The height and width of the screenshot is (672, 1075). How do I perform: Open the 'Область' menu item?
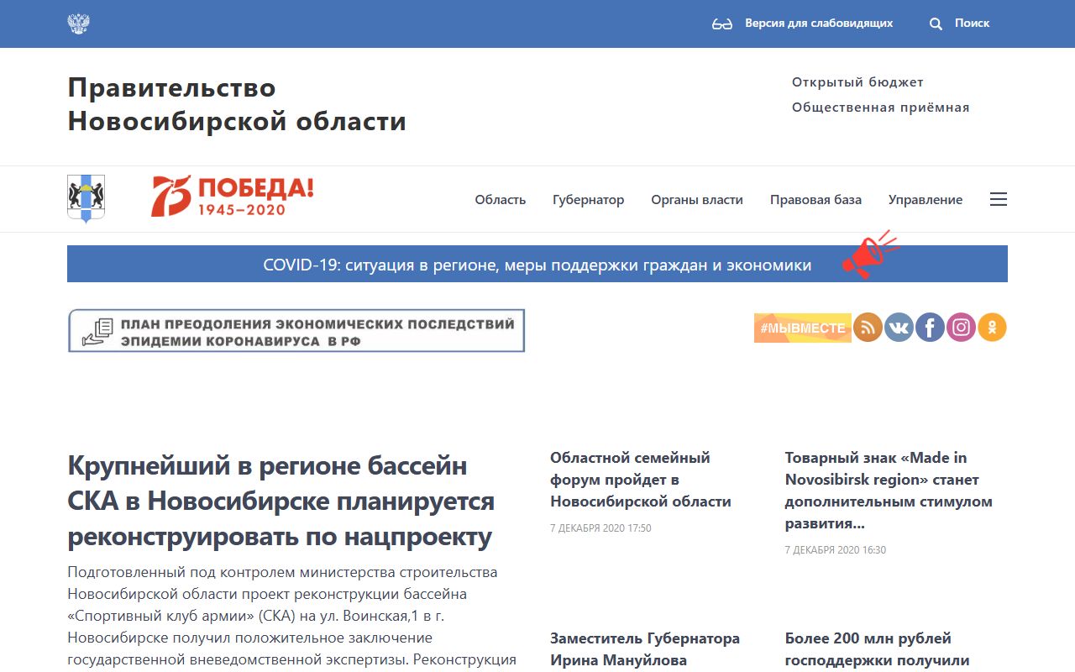tap(501, 200)
